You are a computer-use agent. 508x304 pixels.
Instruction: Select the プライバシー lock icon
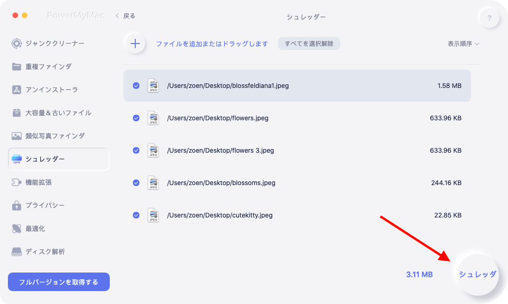coord(17,205)
